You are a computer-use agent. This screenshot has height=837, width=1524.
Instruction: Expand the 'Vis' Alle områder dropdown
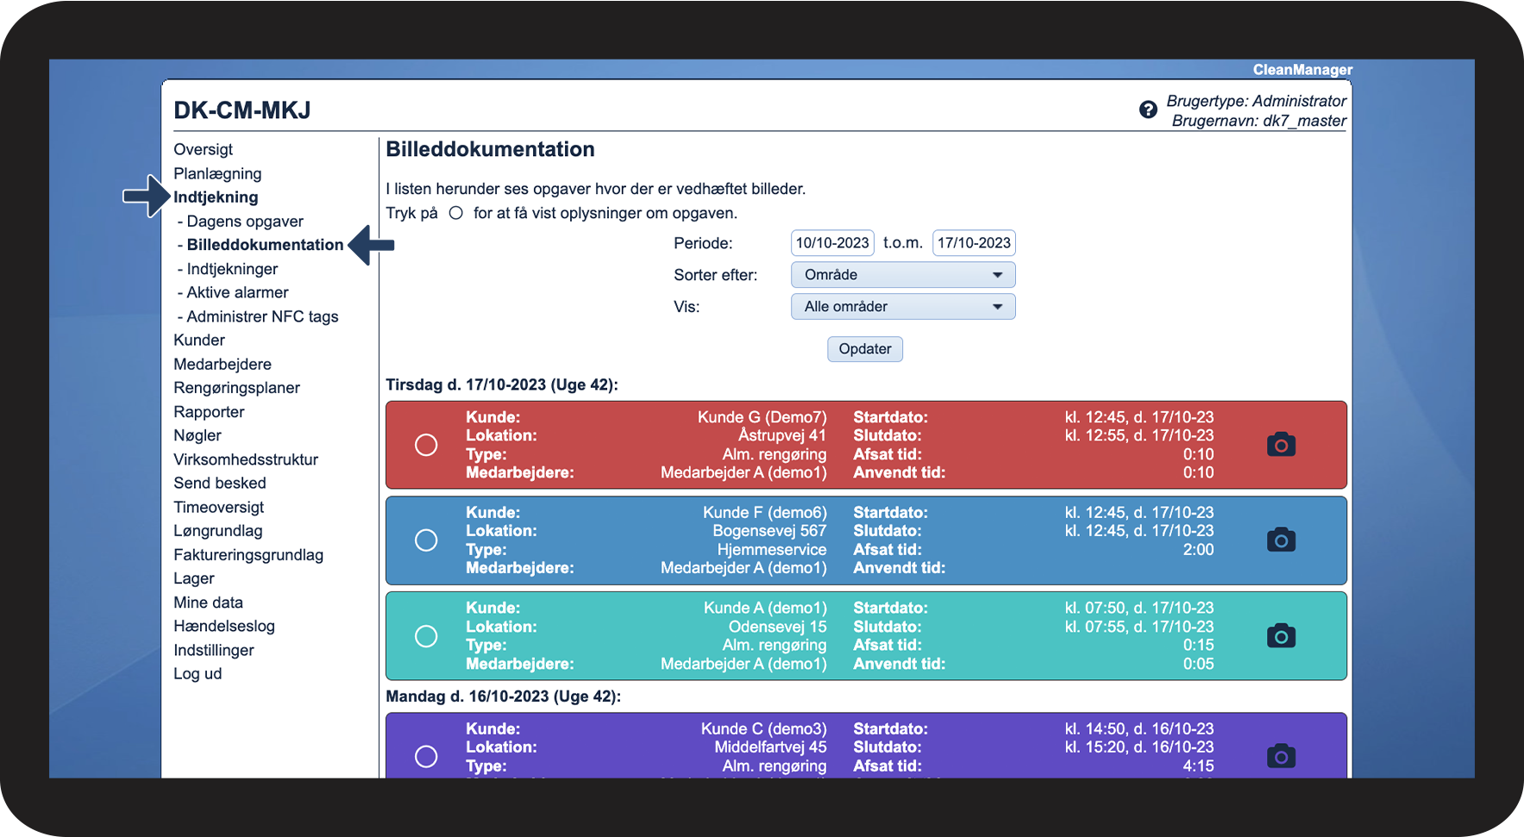902,307
